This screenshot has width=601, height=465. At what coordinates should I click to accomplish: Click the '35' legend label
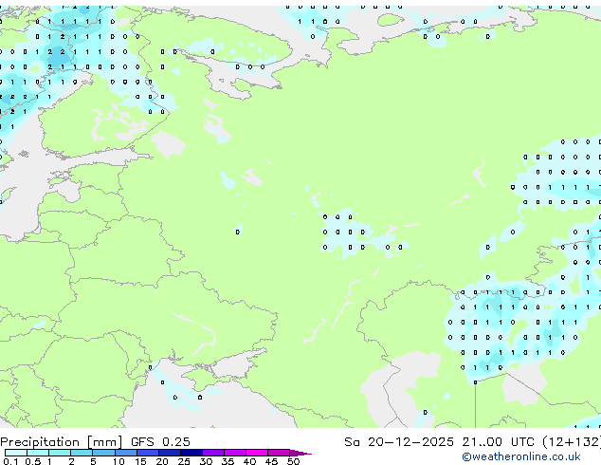click(x=228, y=461)
